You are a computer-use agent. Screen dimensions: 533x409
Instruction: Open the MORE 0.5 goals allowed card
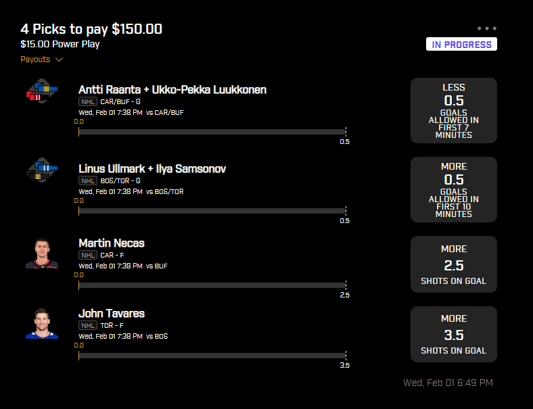(453, 189)
